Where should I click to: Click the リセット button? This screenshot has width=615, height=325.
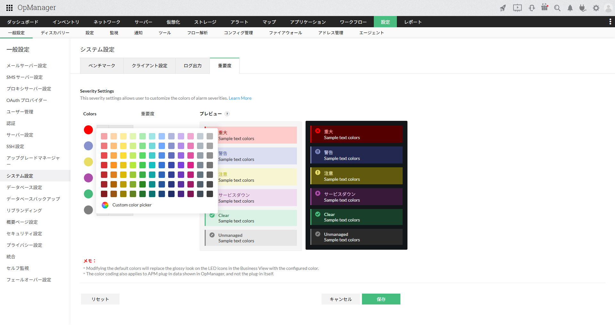[x=100, y=299]
